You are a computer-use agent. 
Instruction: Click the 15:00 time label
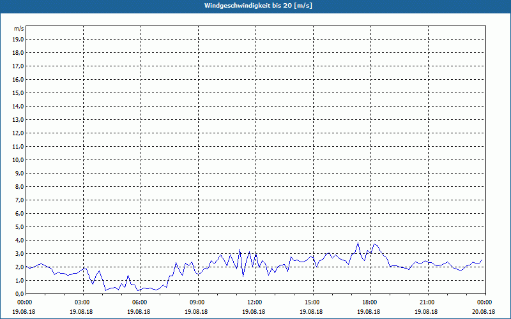pyautogui.click(x=313, y=302)
